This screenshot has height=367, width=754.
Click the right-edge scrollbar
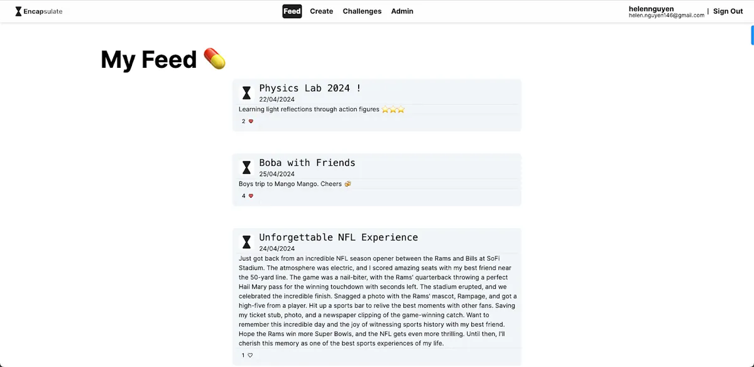[751, 35]
